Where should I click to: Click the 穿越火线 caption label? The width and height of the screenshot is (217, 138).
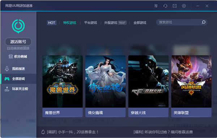click(x=138, y=113)
